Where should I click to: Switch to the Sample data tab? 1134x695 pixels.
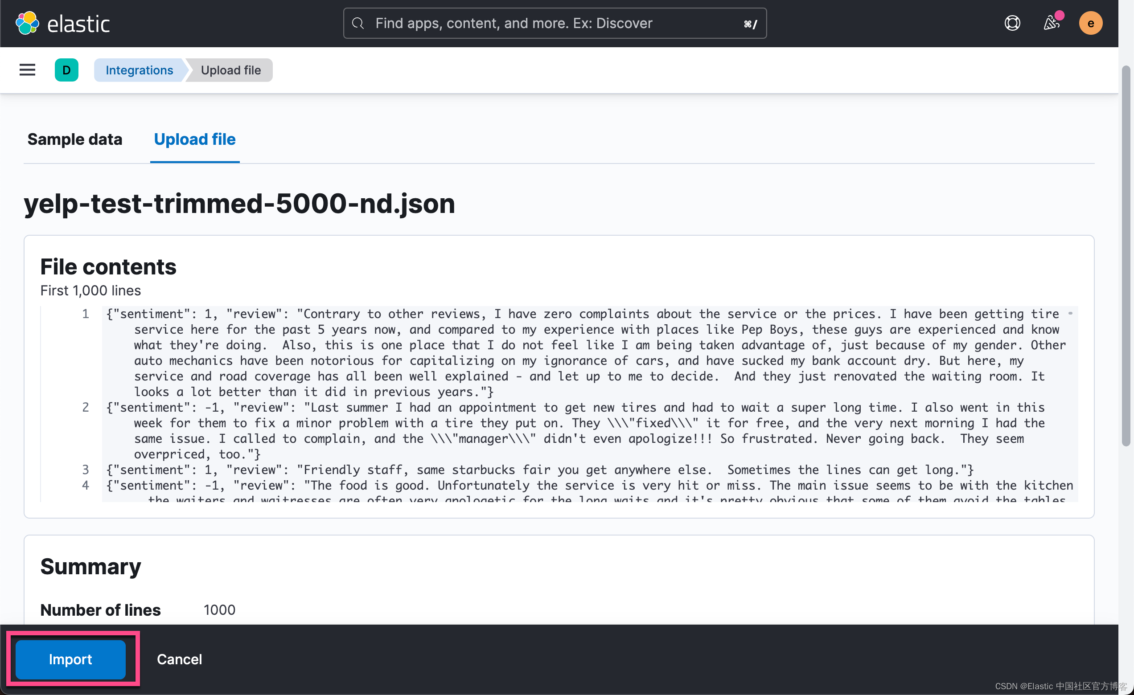(75, 139)
